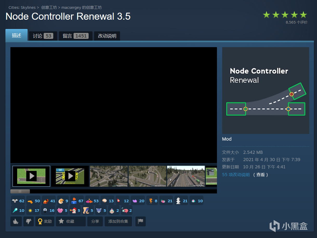Play the second video thumbnail

click(70, 176)
